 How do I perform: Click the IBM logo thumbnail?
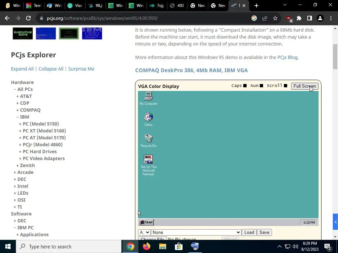pyautogui.click(x=92, y=33)
